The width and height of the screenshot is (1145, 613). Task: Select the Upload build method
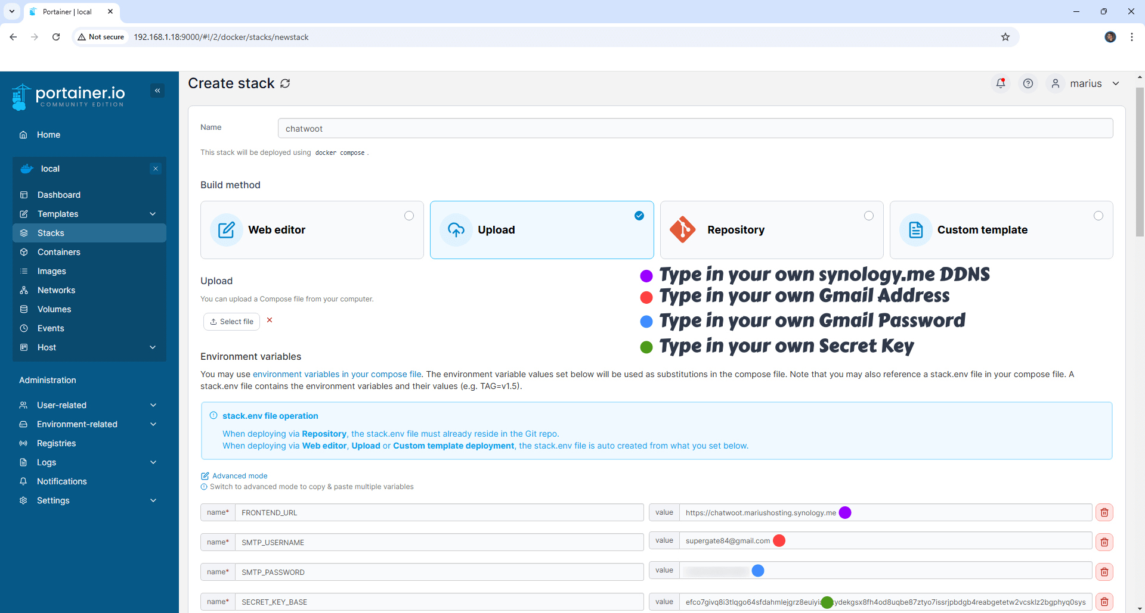coord(541,230)
